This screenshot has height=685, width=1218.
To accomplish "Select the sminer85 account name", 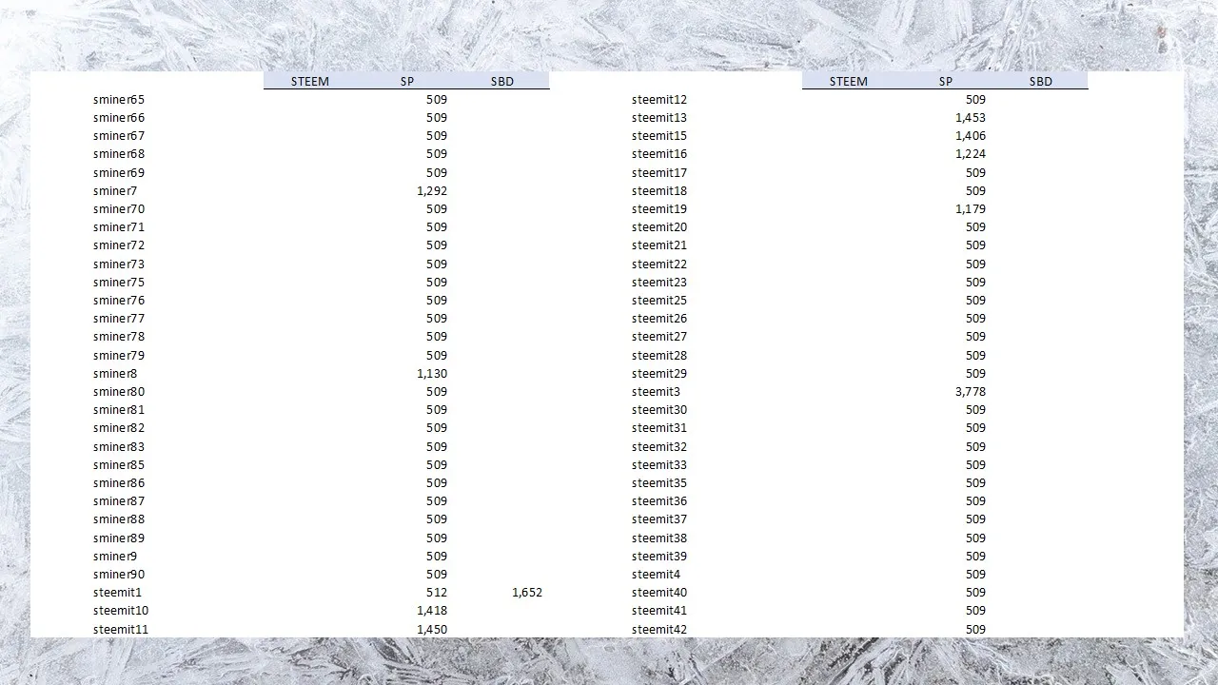I will pyautogui.click(x=119, y=464).
